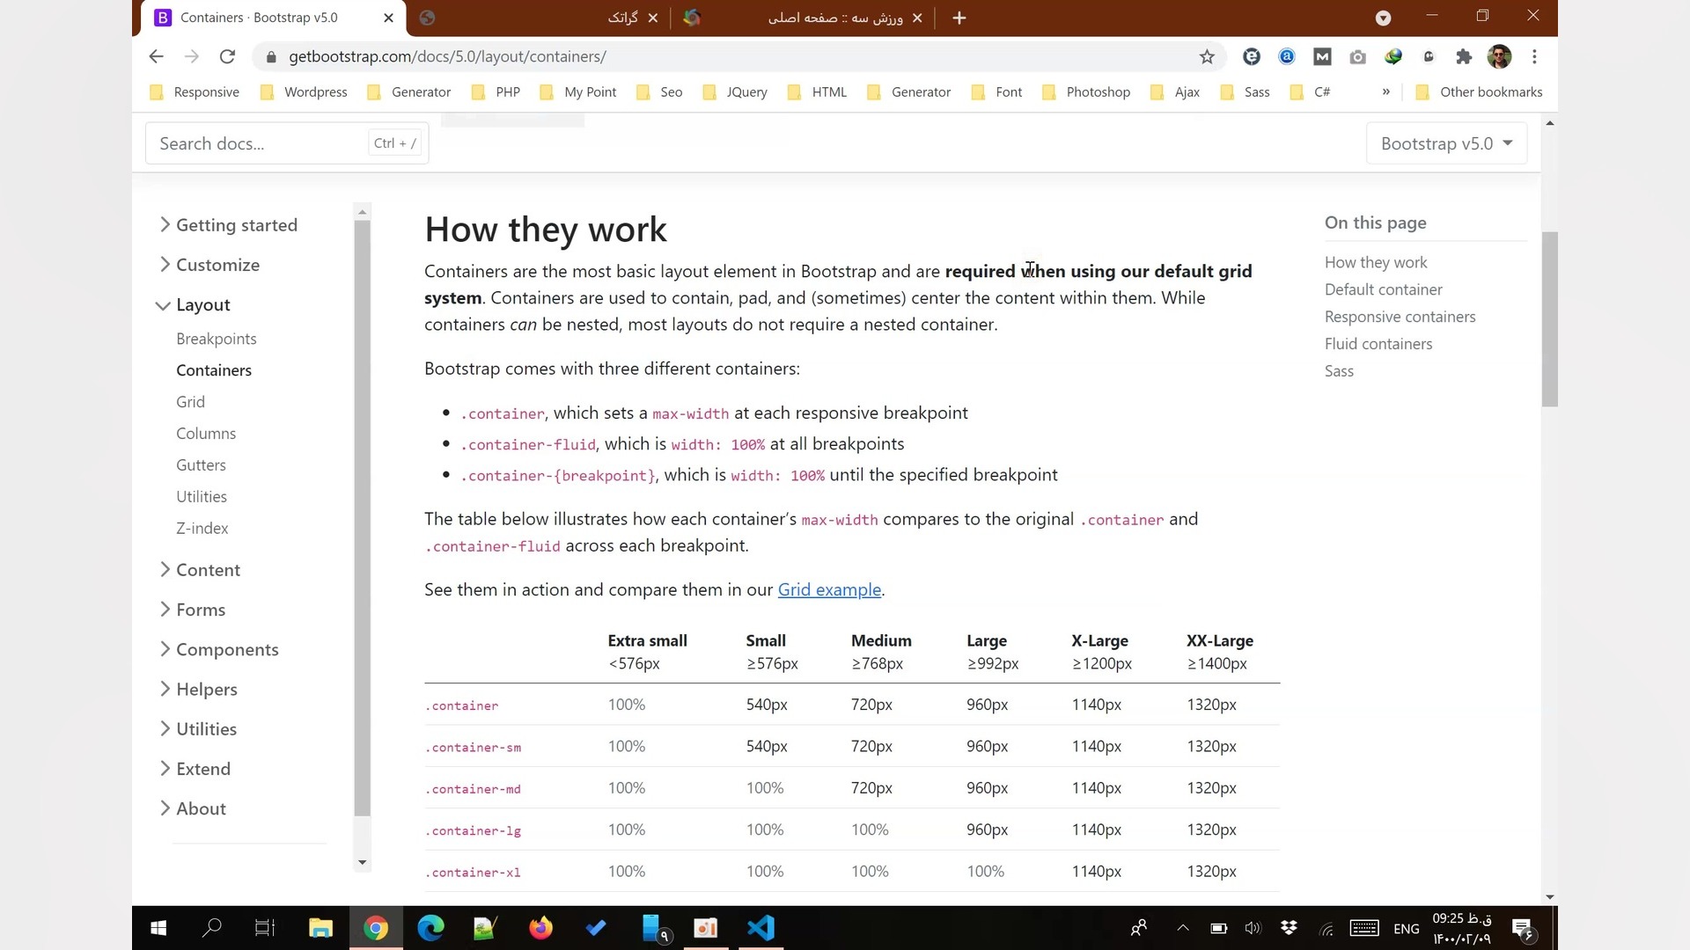Expand the Forms sidebar section
Viewport: 1690px width, 950px height.
tap(193, 610)
